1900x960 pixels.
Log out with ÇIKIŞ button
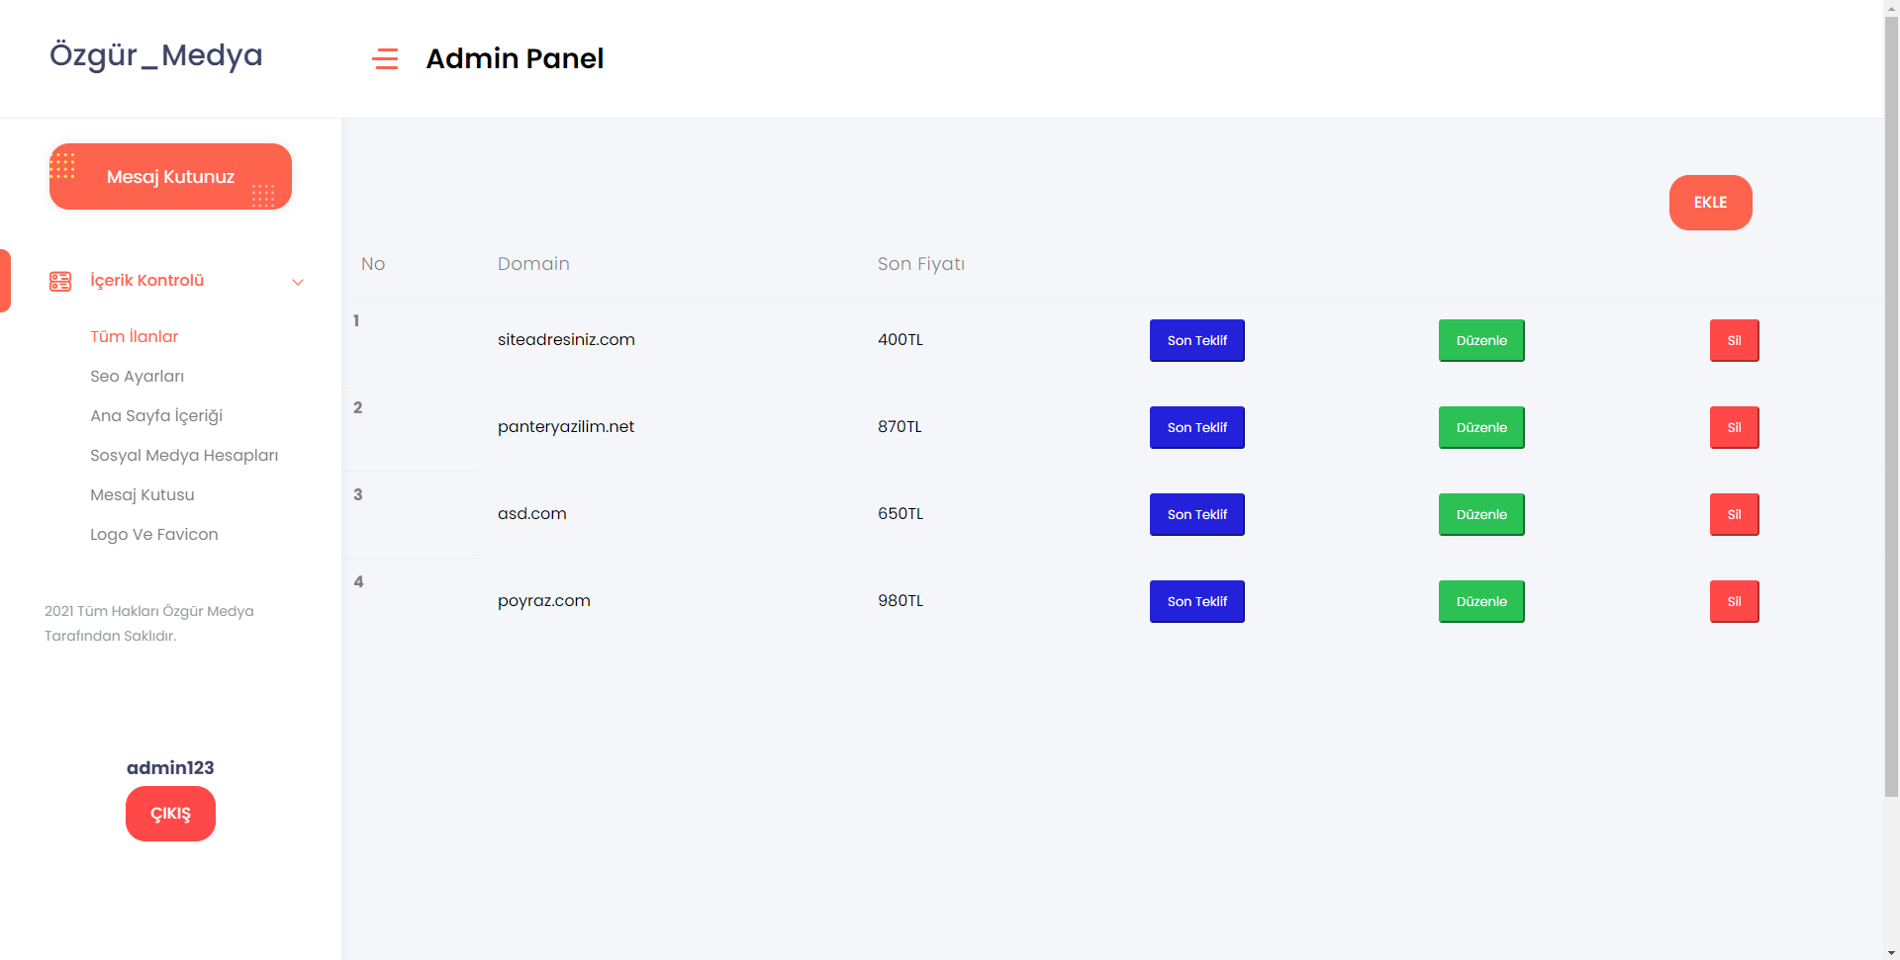pos(170,814)
